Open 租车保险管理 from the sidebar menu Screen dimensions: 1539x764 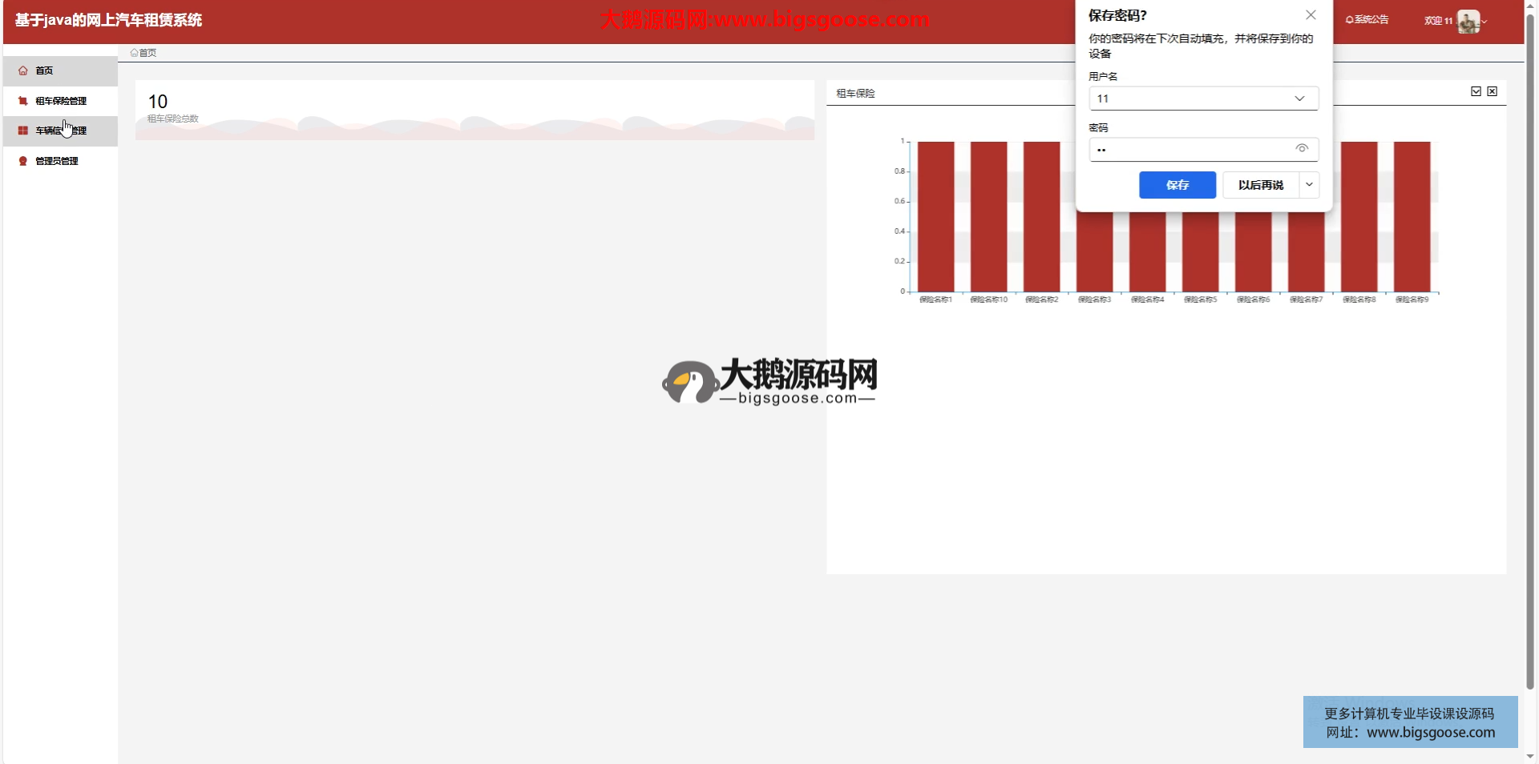point(61,101)
